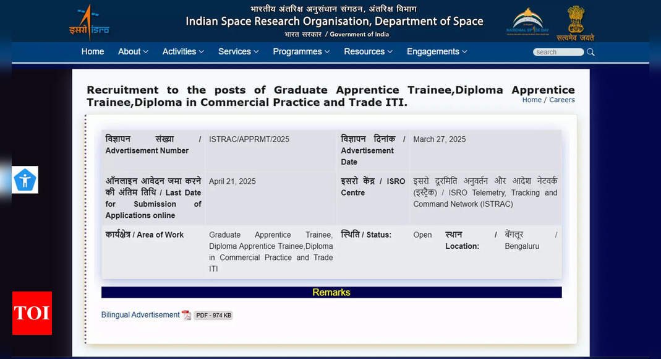Click the ISRO Telemetry, Tracking centre name
Image resolution: width=661 pixels, height=359 pixels.
485,192
